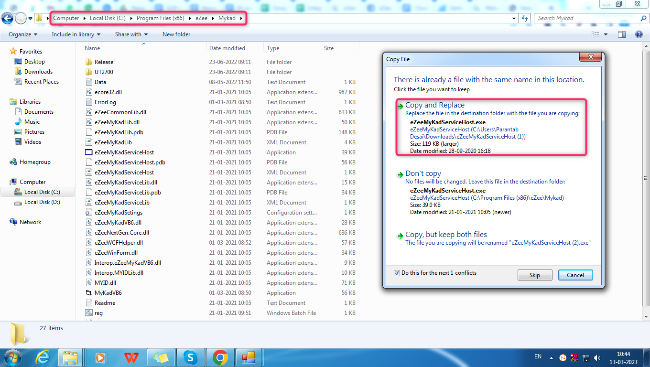Click the Release folder icon
Viewport: 650px width, 367px height.
[x=88, y=62]
